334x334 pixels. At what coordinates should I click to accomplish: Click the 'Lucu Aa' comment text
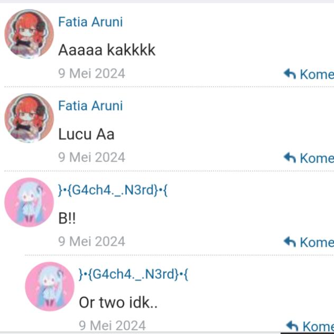86,134
